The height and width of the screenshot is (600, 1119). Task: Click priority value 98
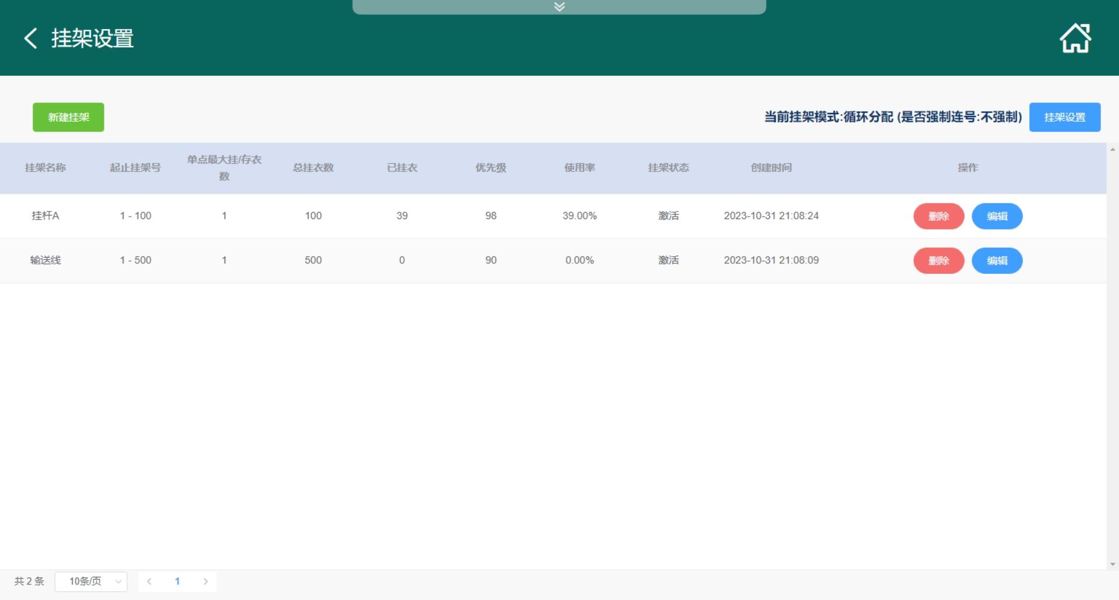coord(491,216)
